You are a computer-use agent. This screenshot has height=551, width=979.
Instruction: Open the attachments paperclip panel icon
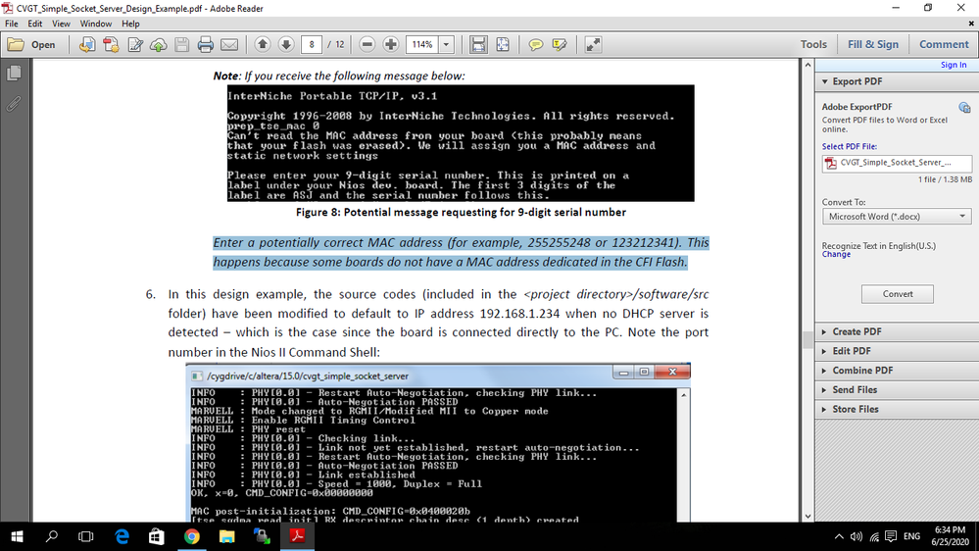click(14, 104)
